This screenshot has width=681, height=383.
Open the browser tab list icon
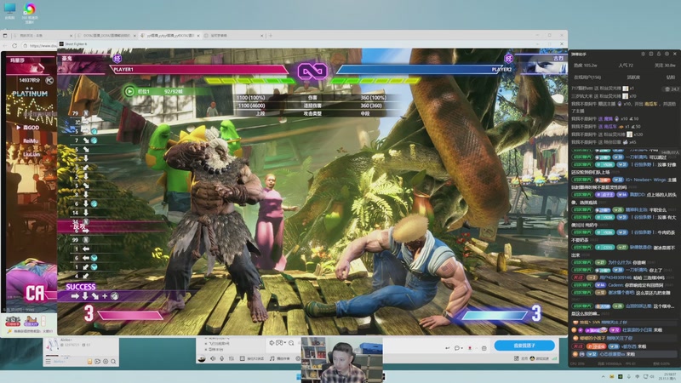tap(5, 36)
